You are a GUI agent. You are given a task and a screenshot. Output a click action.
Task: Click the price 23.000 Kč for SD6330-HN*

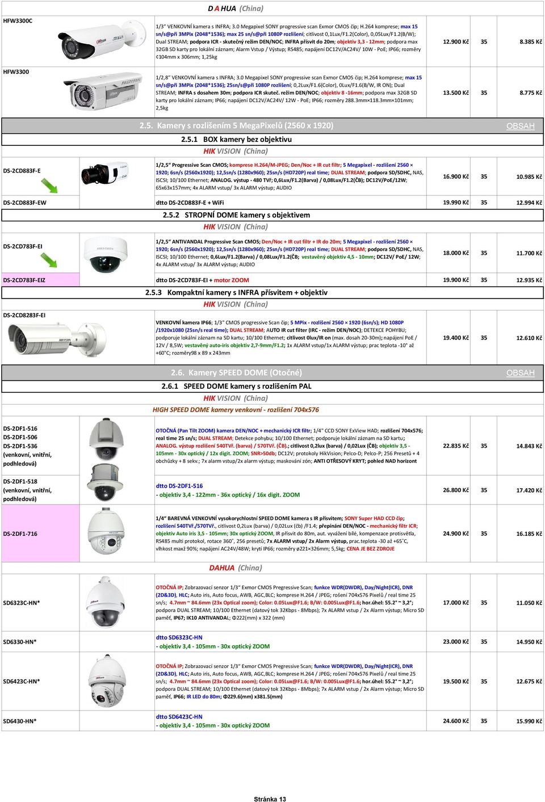(x=456, y=642)
